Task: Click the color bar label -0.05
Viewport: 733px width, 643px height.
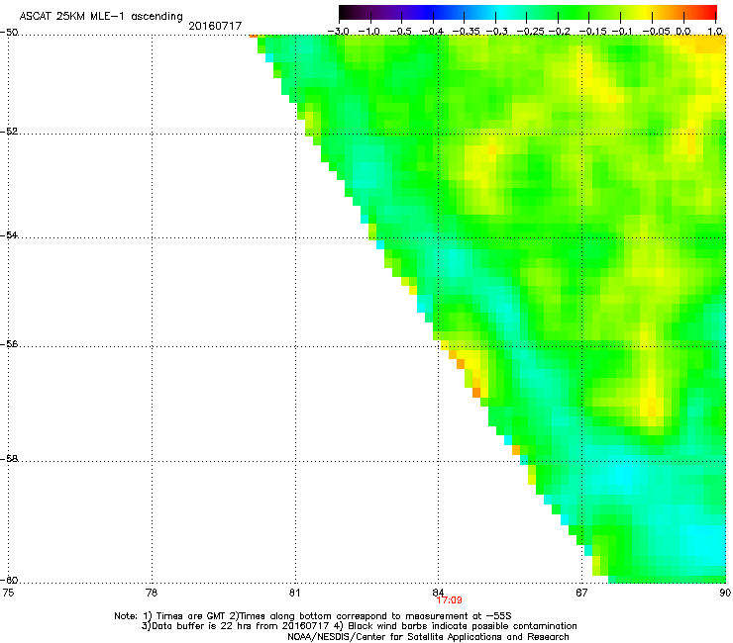Action: pos(657,32)
